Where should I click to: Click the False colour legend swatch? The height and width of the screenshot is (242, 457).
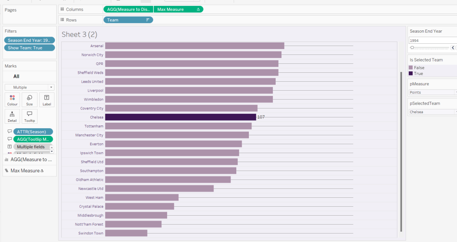[x=411, y=68]
